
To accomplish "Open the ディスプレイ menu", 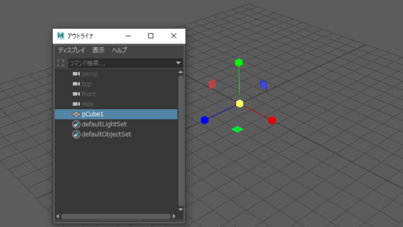I will [71, 50].
